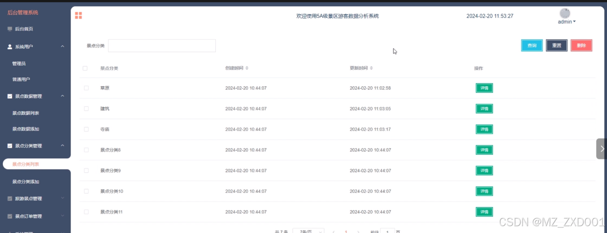Tick the select-all checkbox in table header
Screen dimensions: 607x233
[x=85, y=68]
